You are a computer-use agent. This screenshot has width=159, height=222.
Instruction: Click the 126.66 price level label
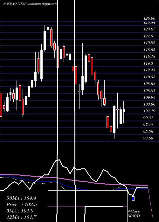(x=149, y=18)
